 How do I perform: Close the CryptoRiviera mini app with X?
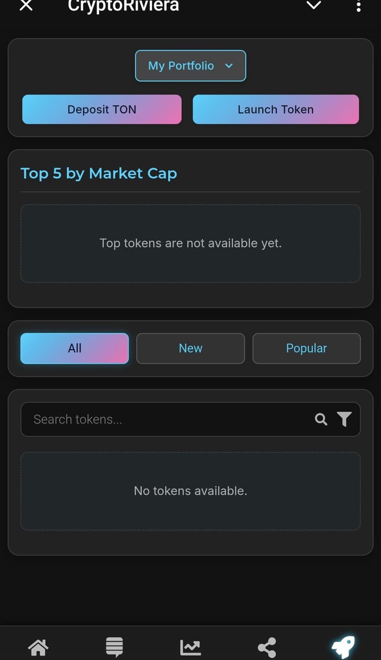(26, 6)
